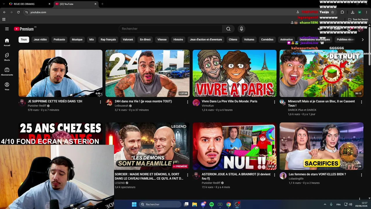Play the SACRIFICES thumbnail video
The image size is (371, 209).
coord(321,146)
